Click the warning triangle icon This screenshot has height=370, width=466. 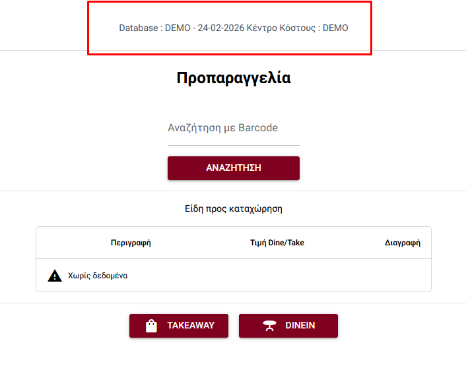[55, 276]
